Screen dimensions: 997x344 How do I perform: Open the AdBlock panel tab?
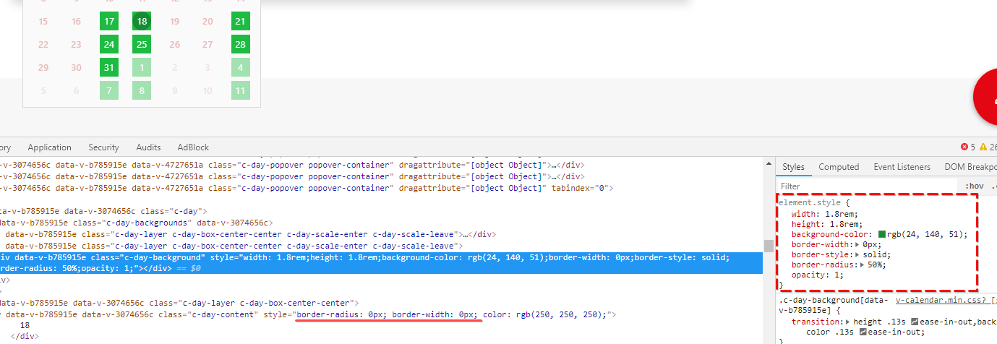(x=193, y=147)
